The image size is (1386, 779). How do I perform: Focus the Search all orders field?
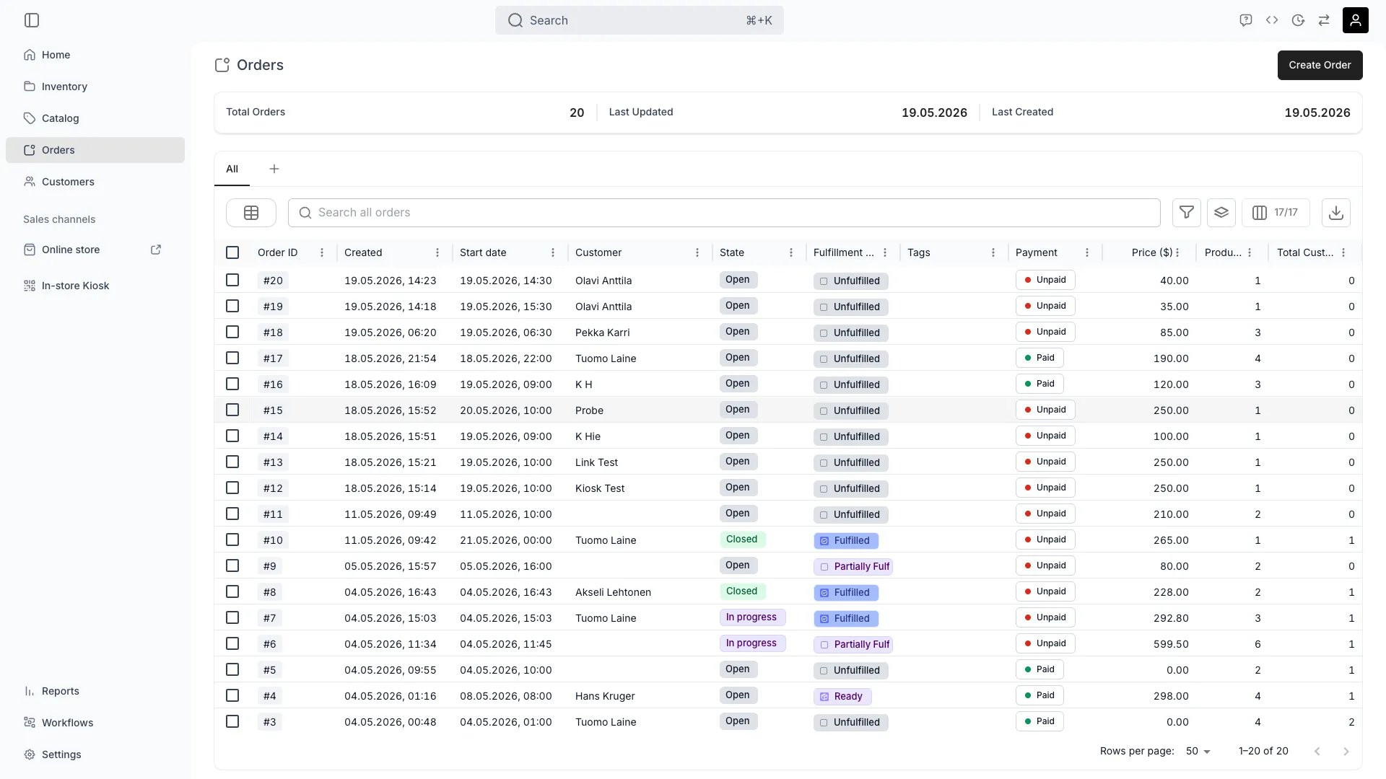724,213
